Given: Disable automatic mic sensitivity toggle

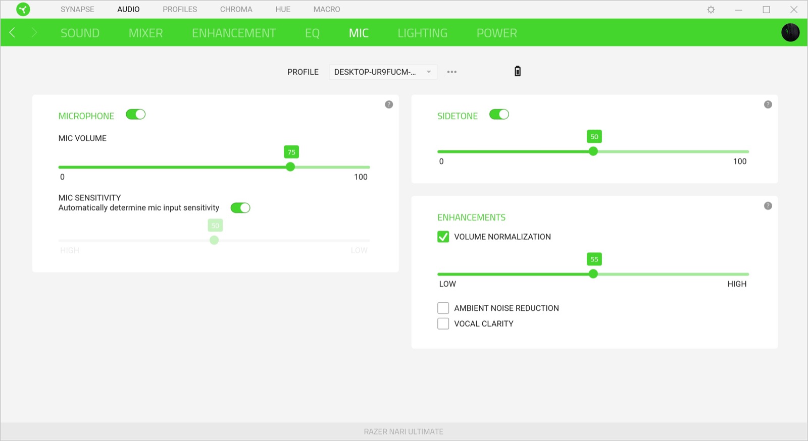Looking at the screenshot, I should [240, 208].
